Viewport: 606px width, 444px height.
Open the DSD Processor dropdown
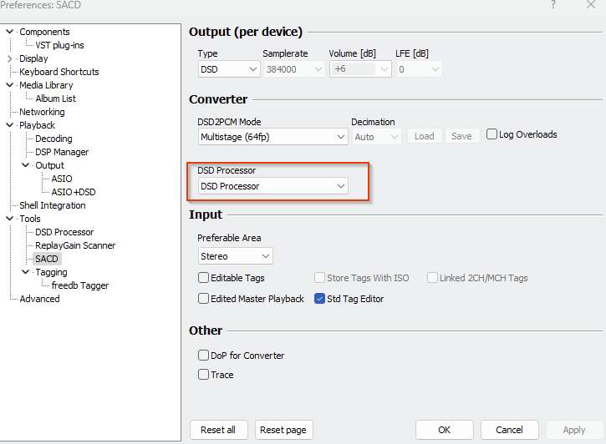pyautogui.click(x=272, y=186)
